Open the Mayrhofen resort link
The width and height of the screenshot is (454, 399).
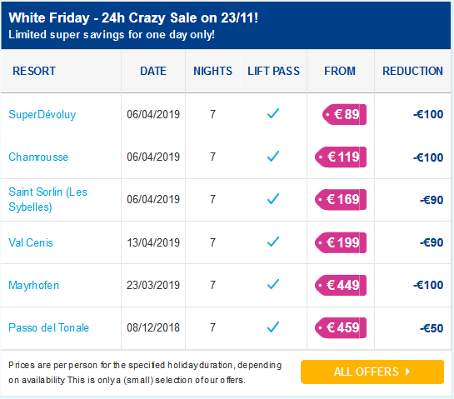point(33,285)
